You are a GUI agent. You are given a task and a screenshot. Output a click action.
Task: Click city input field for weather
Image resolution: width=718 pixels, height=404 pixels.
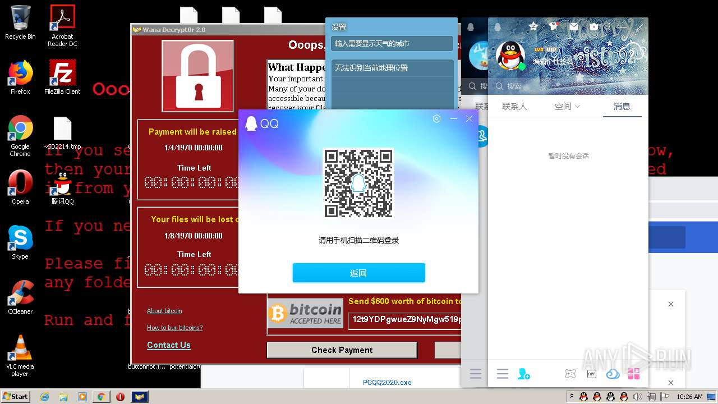click(x=392, y=43)
